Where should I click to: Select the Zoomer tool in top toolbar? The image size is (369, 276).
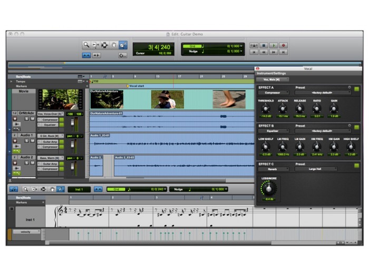point(86,45)
